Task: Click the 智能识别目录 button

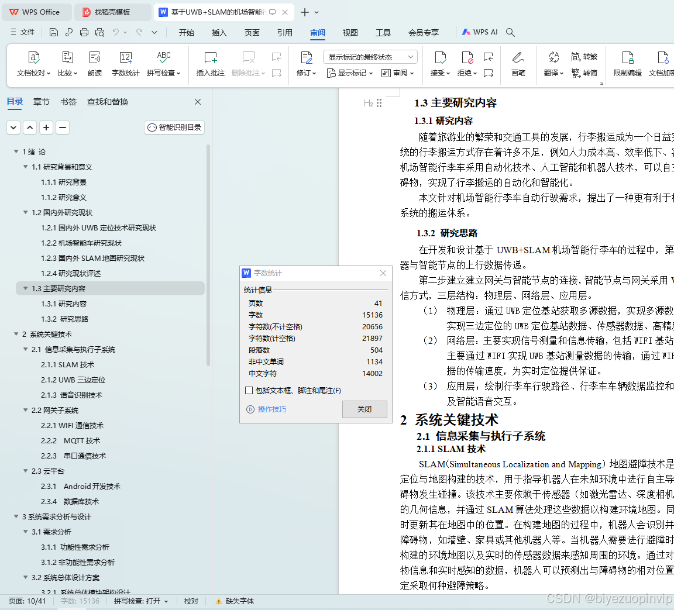Action: pyautogui.click(x=174, y=127)
